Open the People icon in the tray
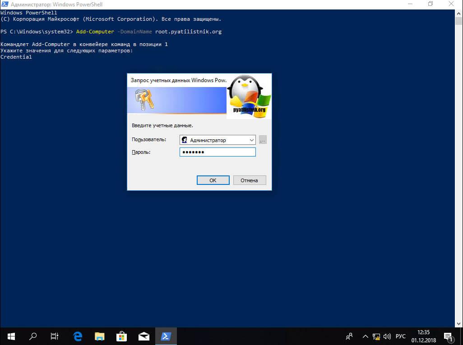Screen dimensions: 463x345 pyautogui.click(x=349, y=336)
